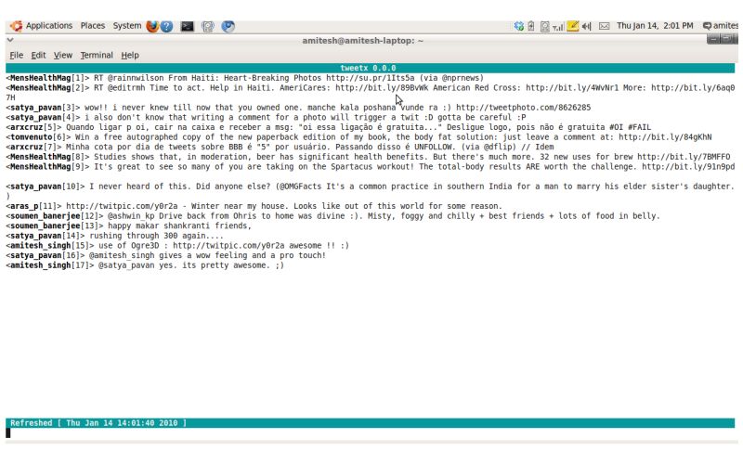Launch the Terminal icon in the top panel

coord(188,27)
